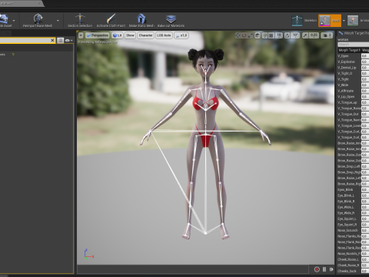
Task: Select the scale gizmo mode icon
Action: (x=250, y=35)
